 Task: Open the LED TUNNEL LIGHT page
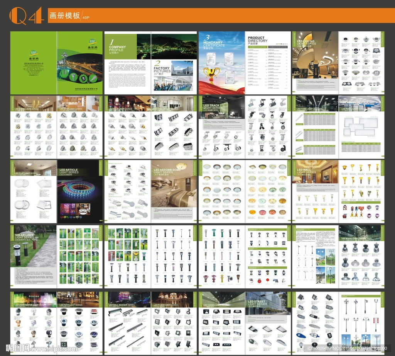222,324
